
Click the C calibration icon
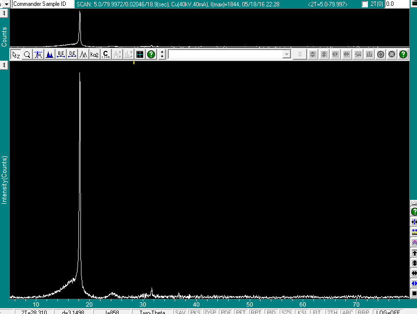click(105, 54)
